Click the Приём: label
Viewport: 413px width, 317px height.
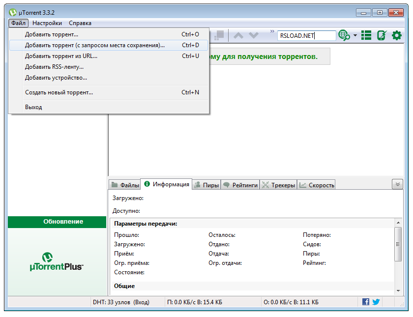point(124,254)
